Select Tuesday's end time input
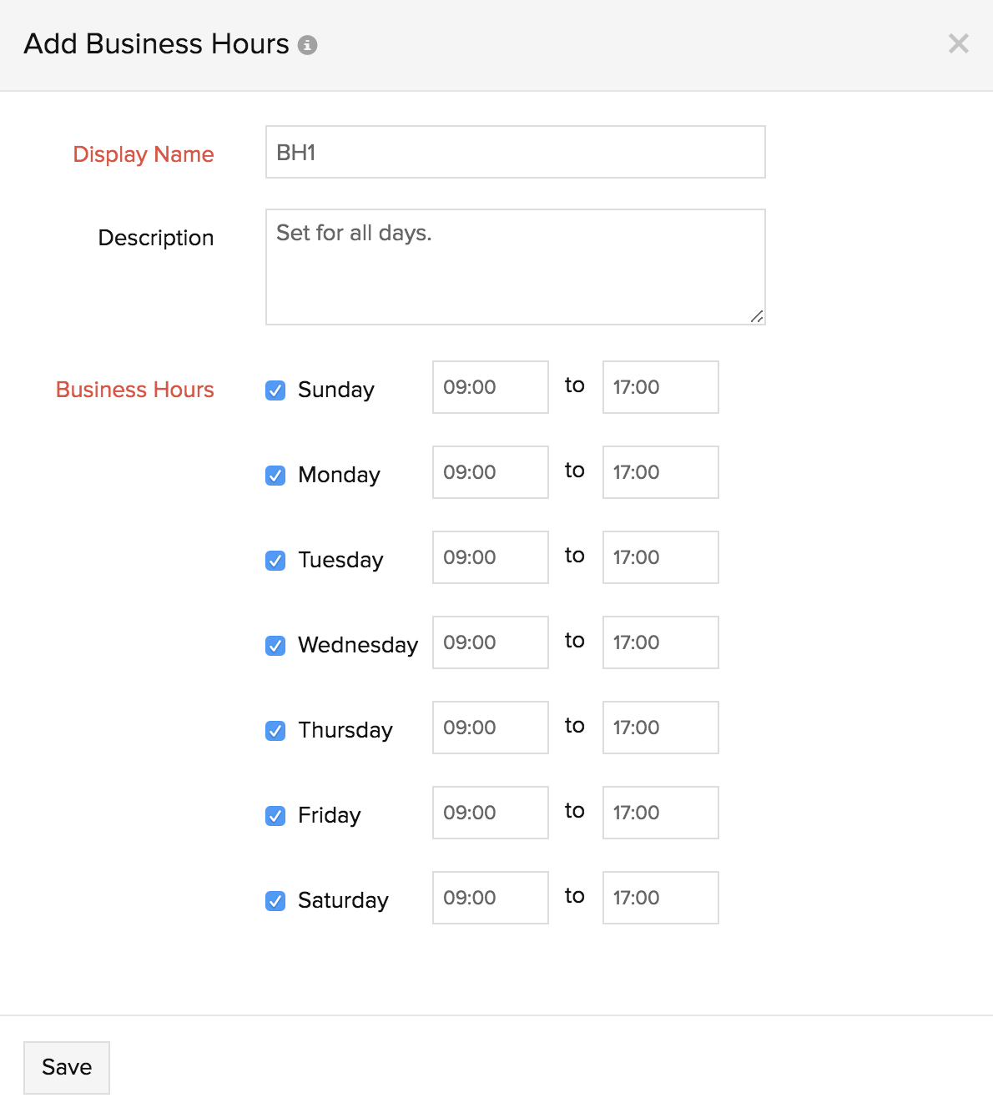This screenshot has width=993, height=1118. tap(660, 557)
